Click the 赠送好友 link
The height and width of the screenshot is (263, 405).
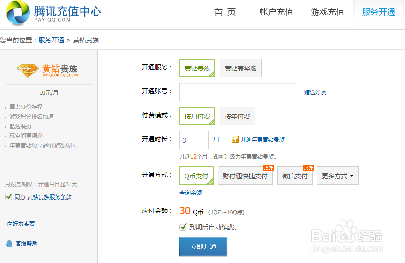pyautogui.click(x=315, y=92)
